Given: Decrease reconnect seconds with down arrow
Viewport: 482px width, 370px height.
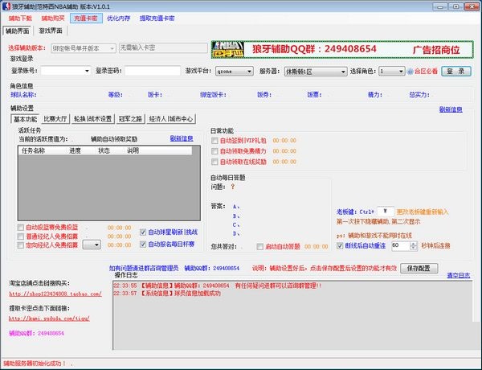Looking at the screenshot, I should tap(414, 248).
